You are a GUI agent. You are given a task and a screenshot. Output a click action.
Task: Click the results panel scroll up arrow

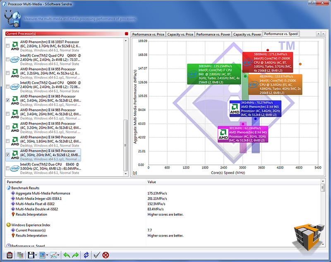323,181
